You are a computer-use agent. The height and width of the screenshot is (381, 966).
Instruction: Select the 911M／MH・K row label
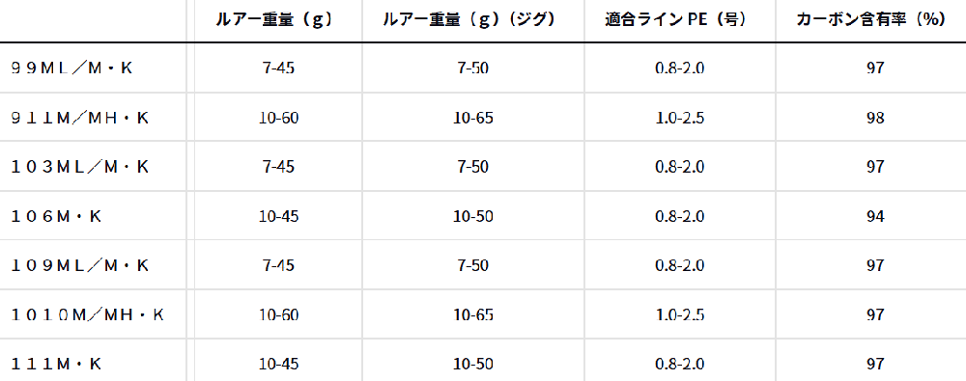click(80, 118)
